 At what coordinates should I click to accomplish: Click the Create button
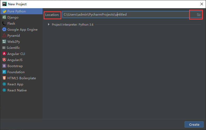[x=194, y=124]
